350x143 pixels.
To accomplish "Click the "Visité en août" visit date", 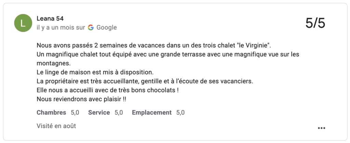I will [56, 126].
